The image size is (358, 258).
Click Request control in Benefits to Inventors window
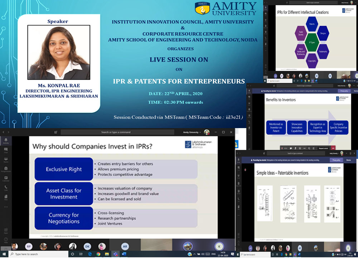323,148
